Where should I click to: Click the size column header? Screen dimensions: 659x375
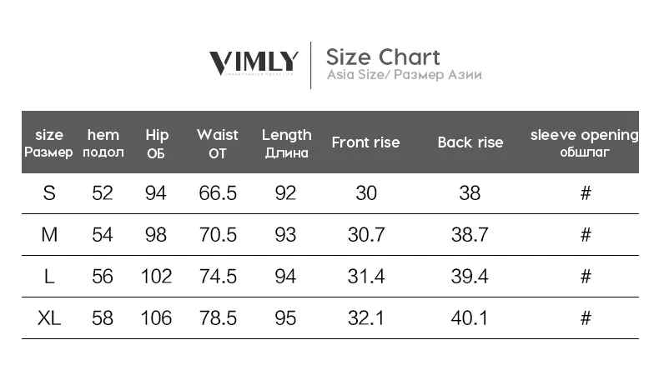pos(48,143)
